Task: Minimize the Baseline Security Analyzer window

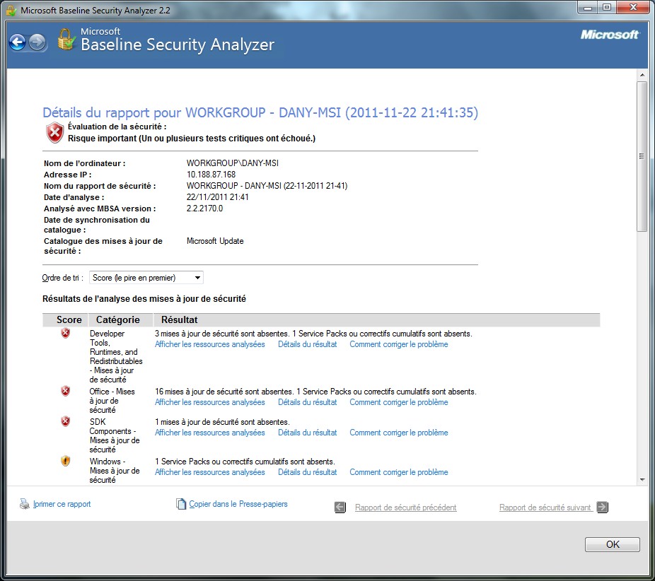Action: click(x=588, y=8)
